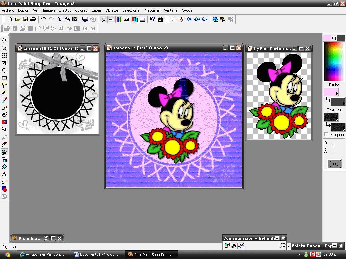Expand the foreground style flyout arrow
Screen dimensions: 346x259
[337, 93]
